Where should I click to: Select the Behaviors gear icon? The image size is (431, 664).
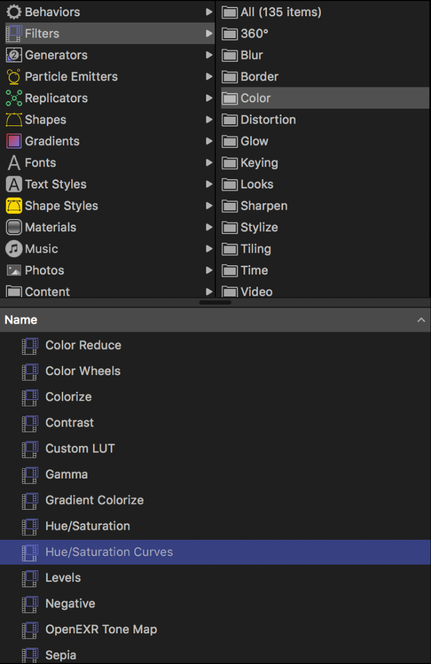click(x=13, y=12)
